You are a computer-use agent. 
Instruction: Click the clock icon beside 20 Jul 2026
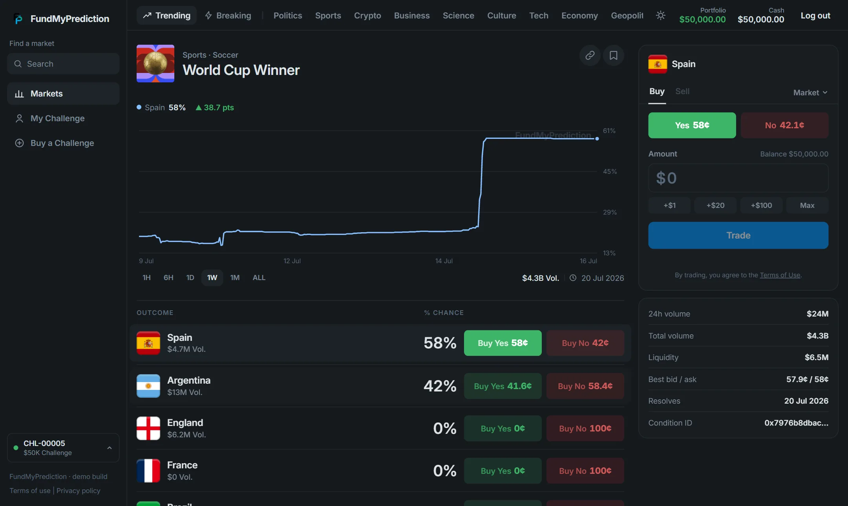(573, 278)
